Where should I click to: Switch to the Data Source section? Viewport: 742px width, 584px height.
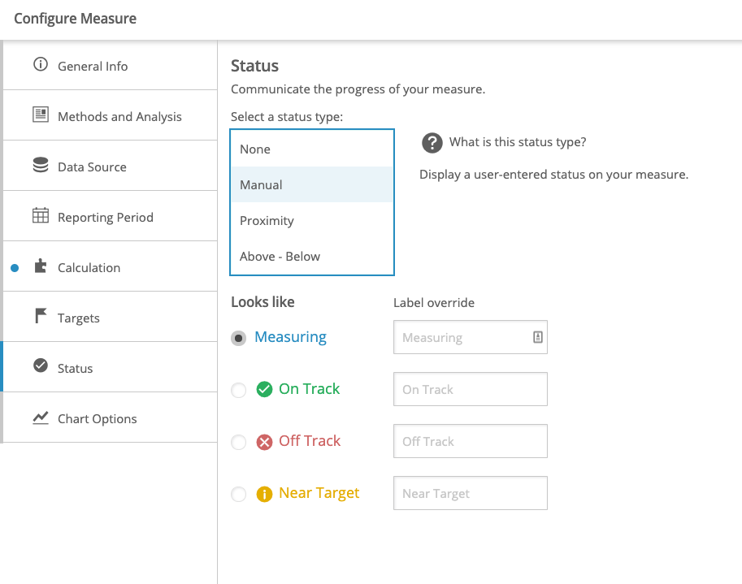(110, 166)
